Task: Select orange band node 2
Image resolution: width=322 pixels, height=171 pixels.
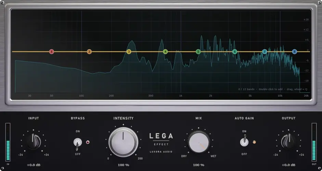Action: (x=89, y=52)
